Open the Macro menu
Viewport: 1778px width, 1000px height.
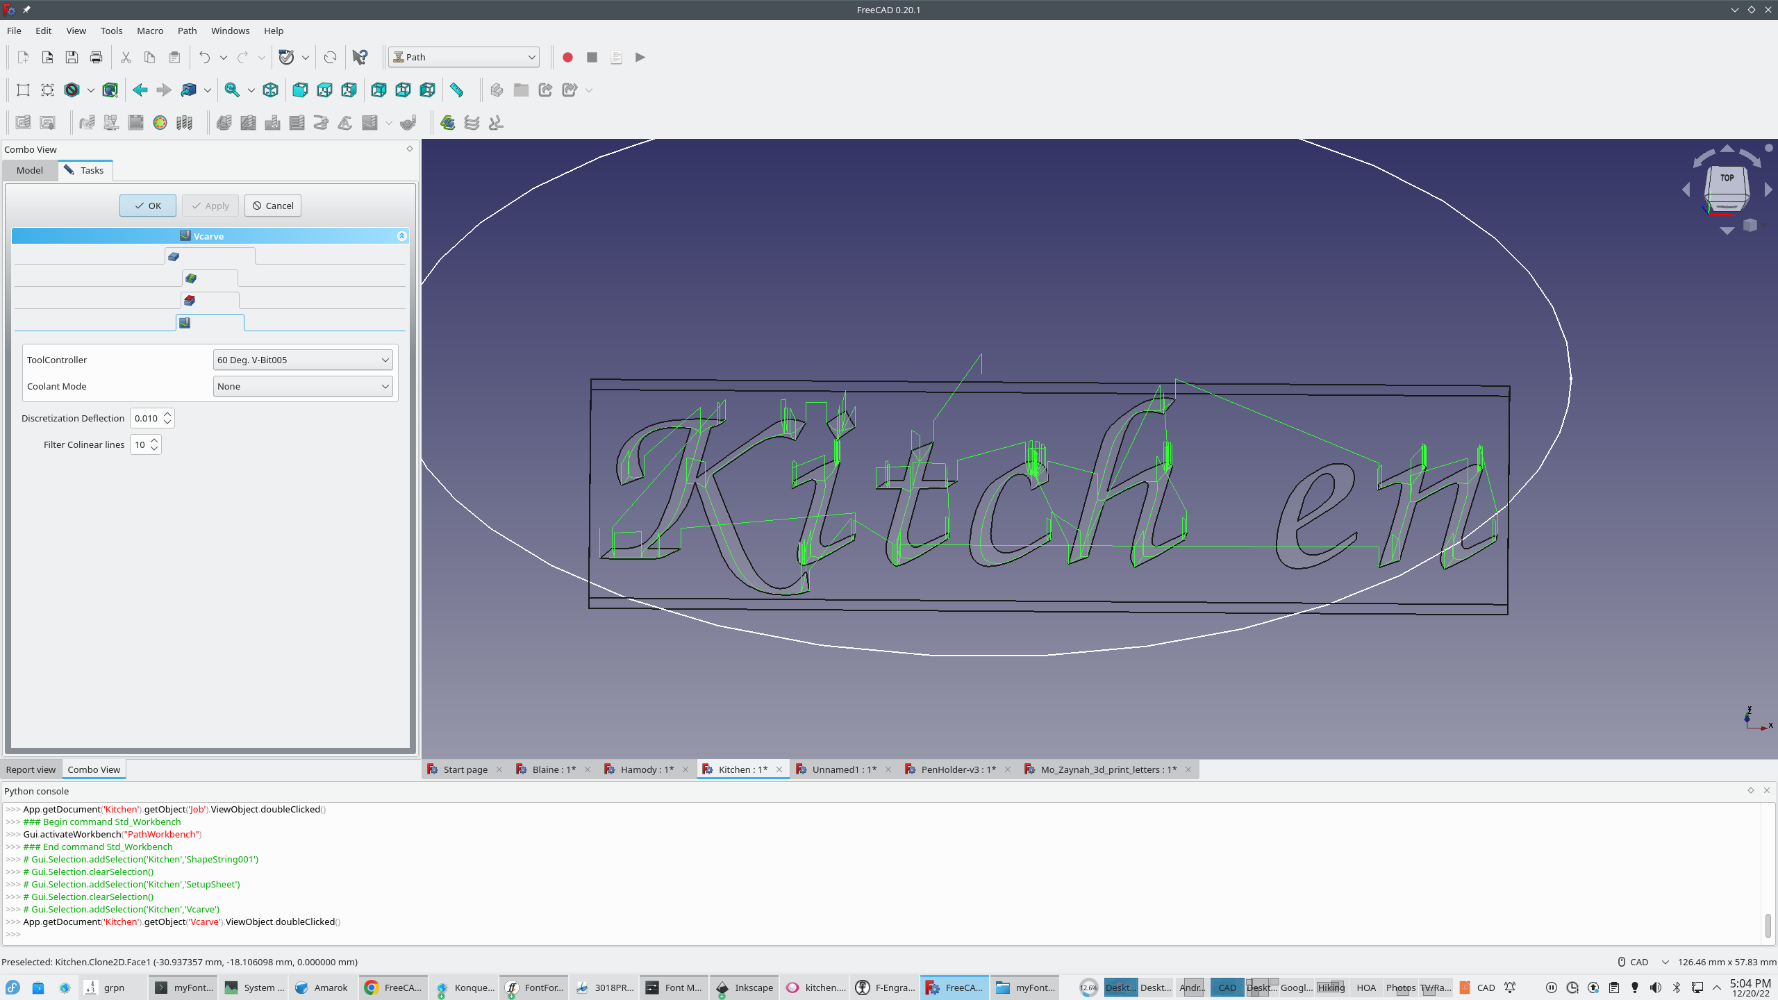coord(150,31)
